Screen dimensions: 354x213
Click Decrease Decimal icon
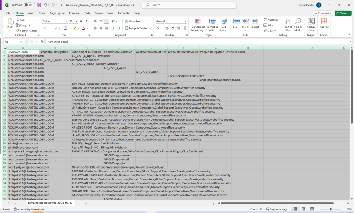[185, 28]
